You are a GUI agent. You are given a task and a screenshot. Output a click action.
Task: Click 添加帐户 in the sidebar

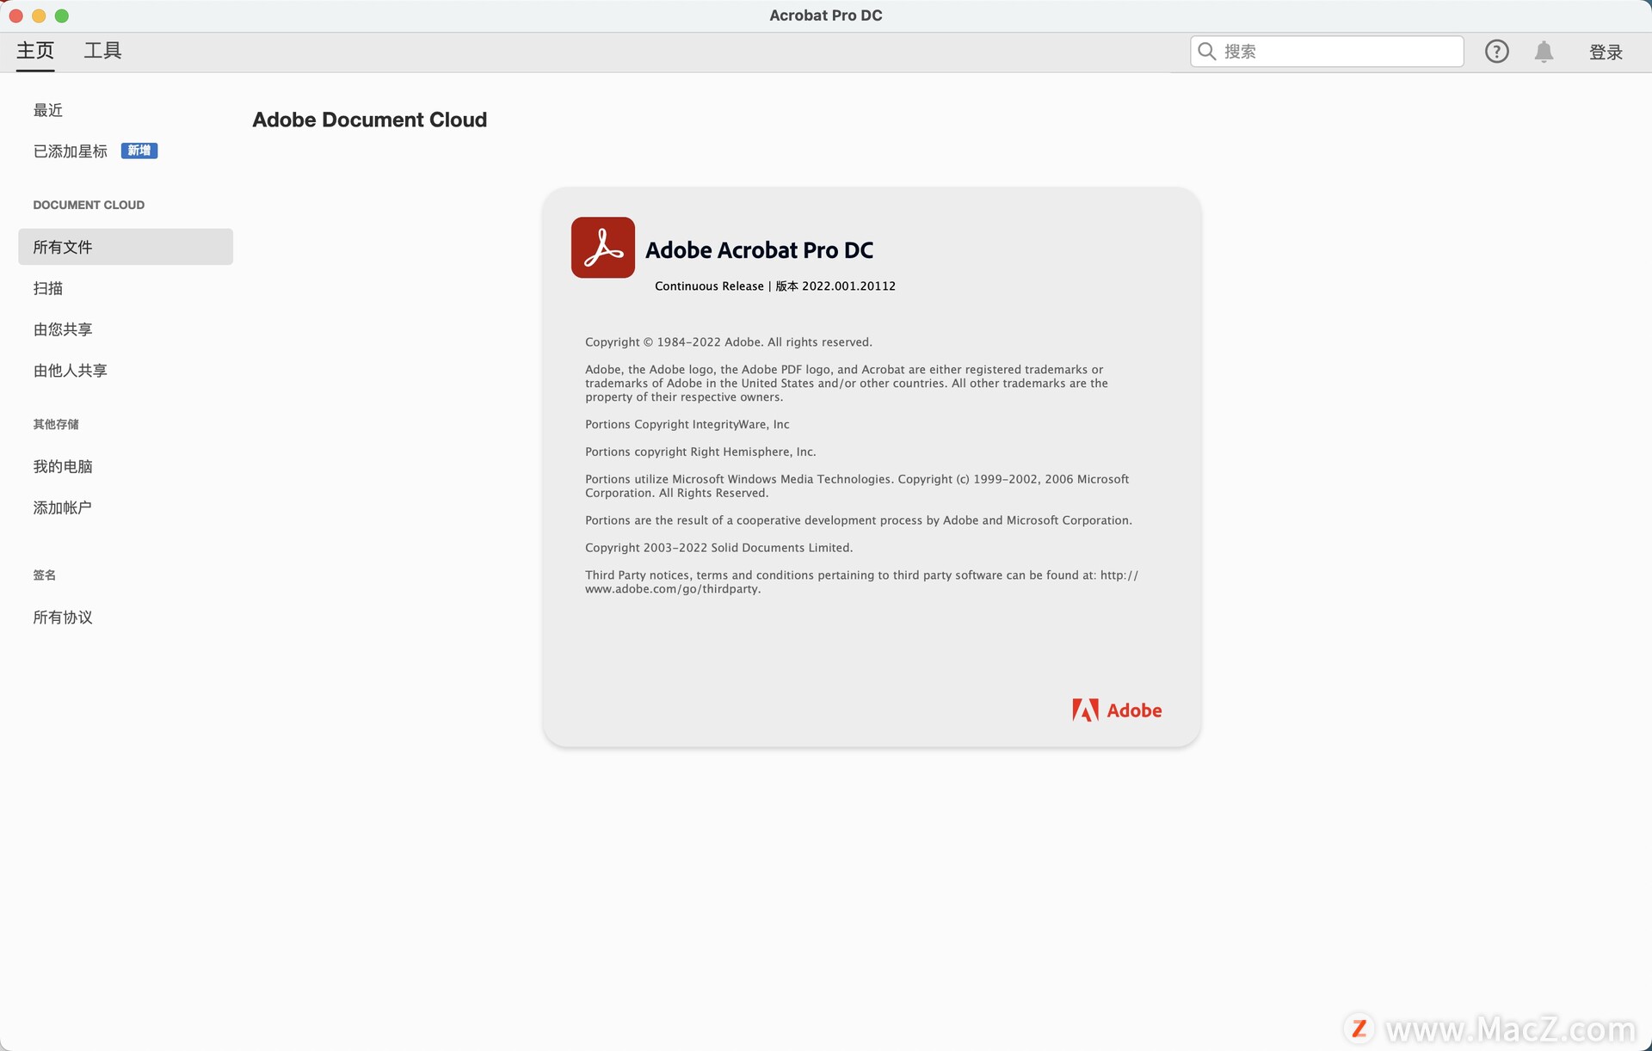pyautogui.click(x=63, y=507)
